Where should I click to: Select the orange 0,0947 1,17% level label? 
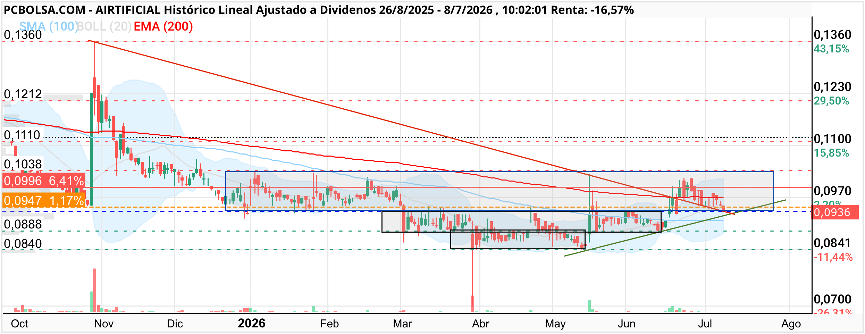pyautogui.click(x=44, y=200)
